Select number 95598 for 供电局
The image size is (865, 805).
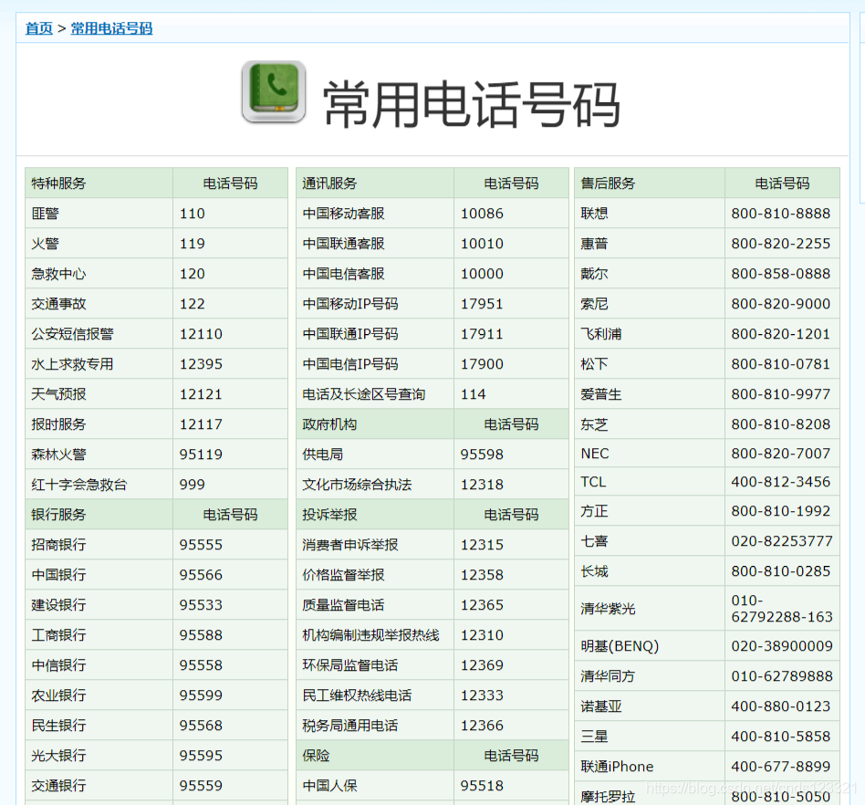[x=482, y=455]
